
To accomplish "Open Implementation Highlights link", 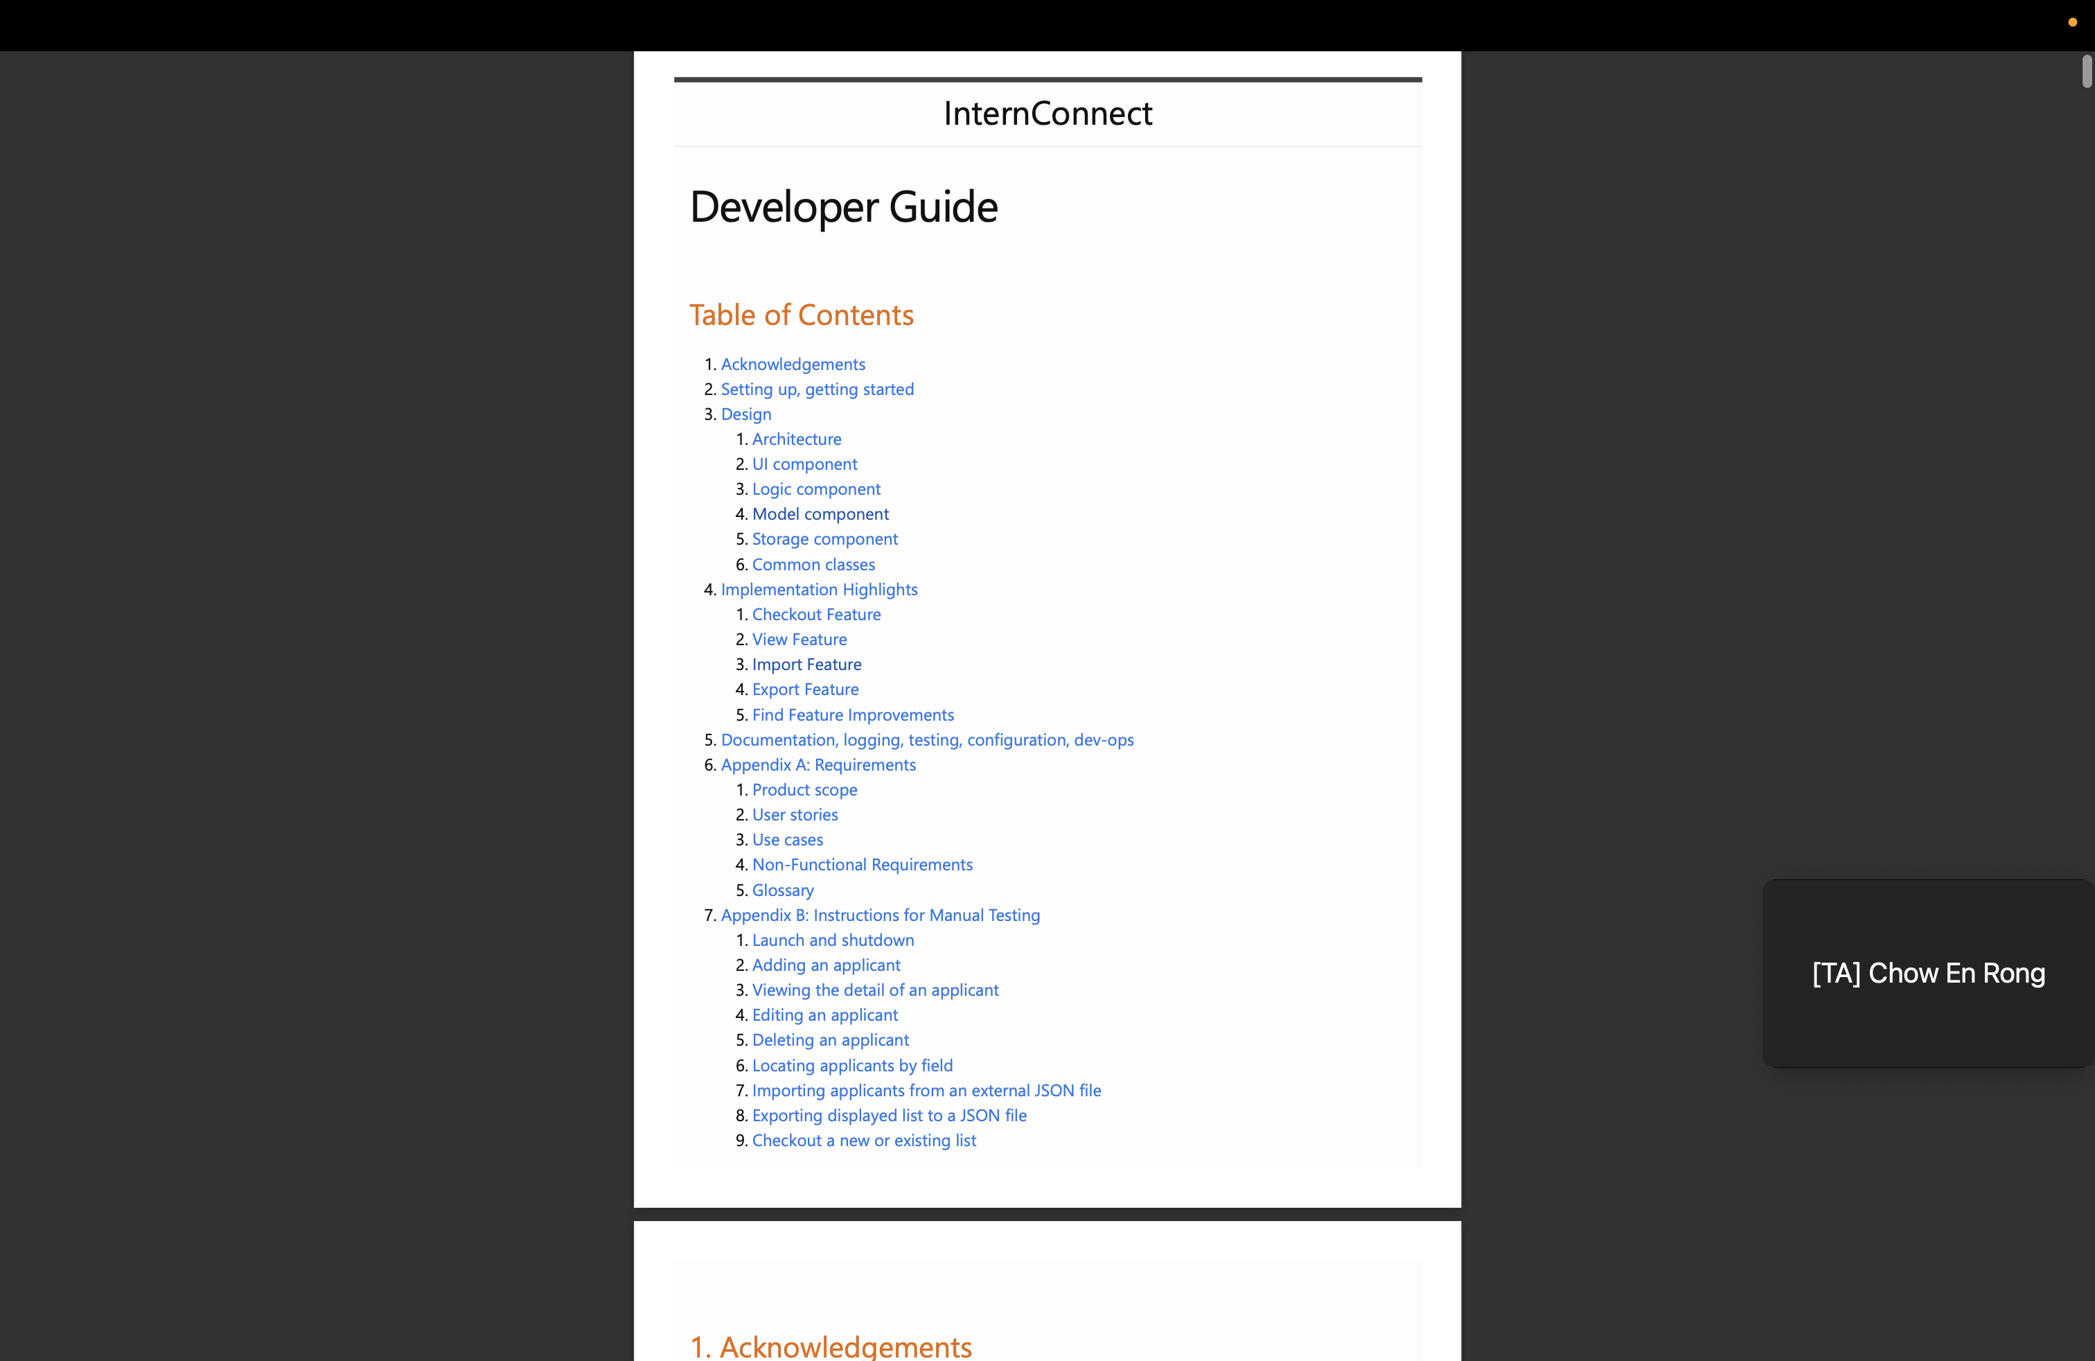I will point(819,590).
